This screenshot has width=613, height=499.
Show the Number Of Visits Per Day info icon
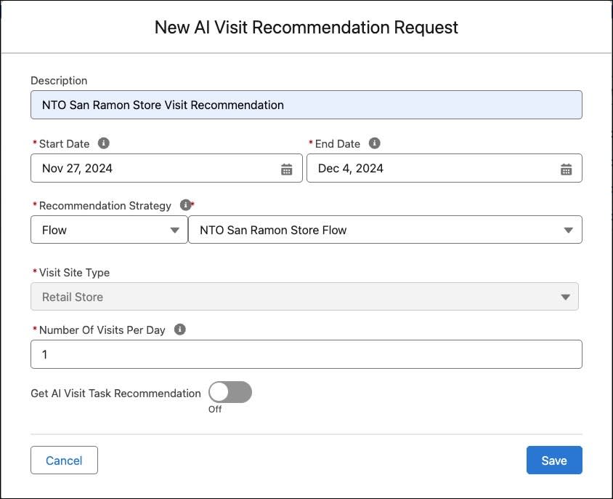coord(180,330)
